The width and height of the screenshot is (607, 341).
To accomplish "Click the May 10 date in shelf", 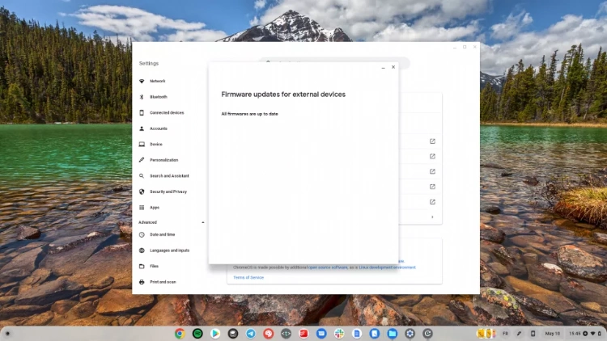I will tap(552, 333).
